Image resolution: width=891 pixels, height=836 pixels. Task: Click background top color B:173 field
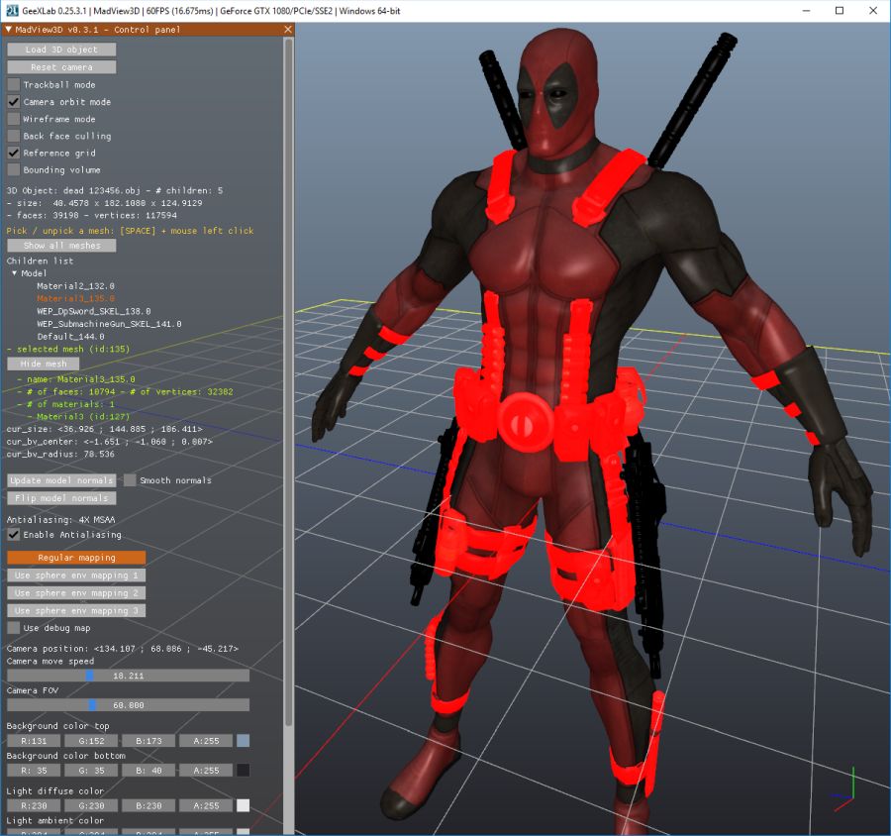148,741
